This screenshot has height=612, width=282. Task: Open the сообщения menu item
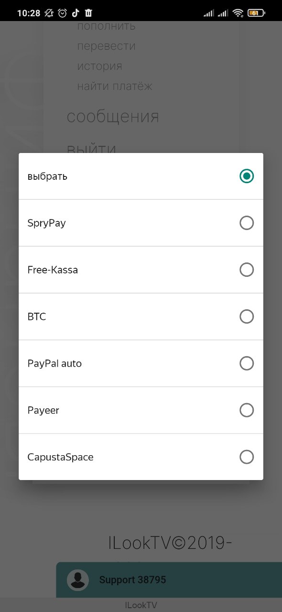pyautogui.click(x=113, y=117)
